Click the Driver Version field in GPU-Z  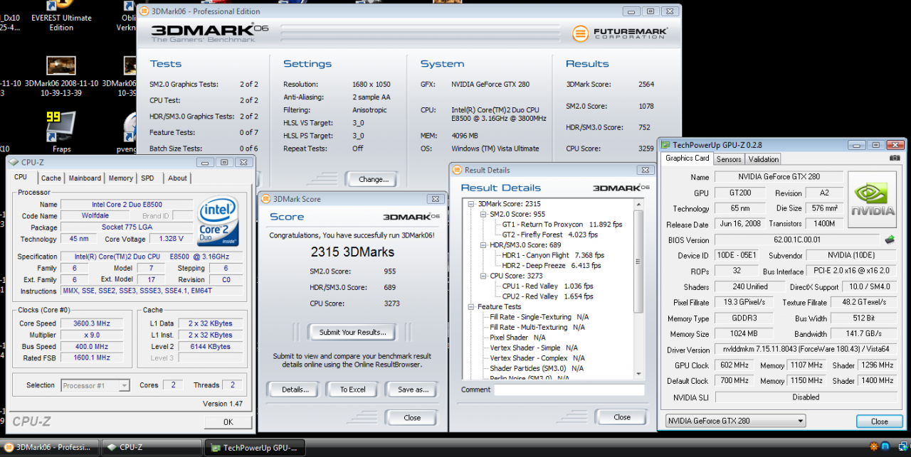[805, 350]
